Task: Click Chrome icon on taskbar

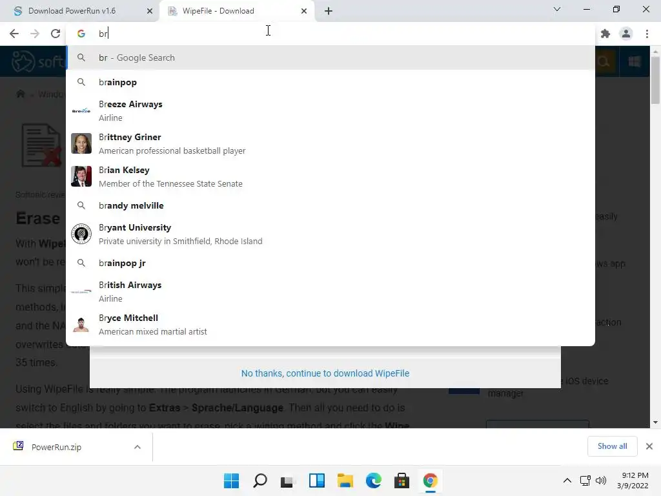Action: pyautogui.click(x=430, y=480)
